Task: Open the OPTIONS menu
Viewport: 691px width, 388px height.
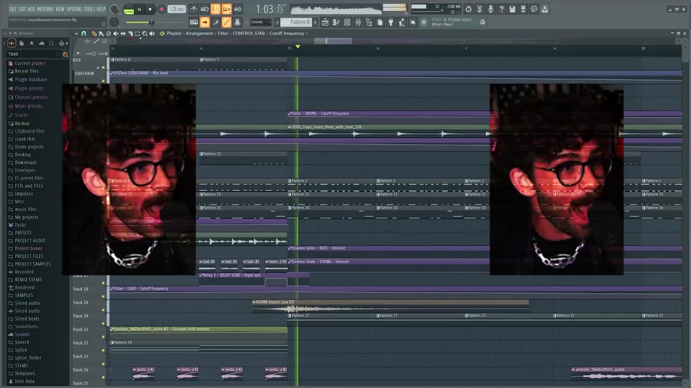Action: 74,9
